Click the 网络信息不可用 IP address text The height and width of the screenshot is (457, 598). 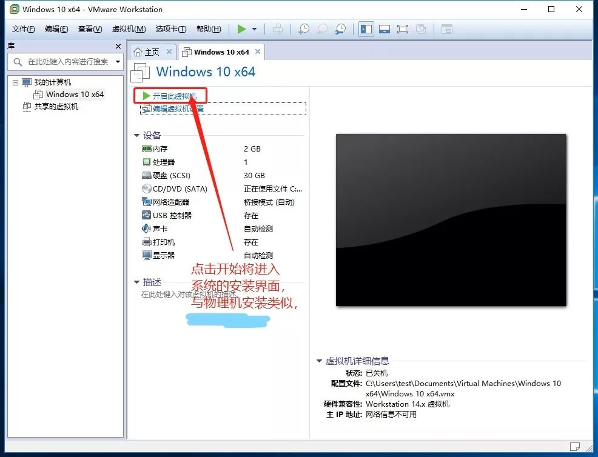pyautogui.click(x=391, y=415)
